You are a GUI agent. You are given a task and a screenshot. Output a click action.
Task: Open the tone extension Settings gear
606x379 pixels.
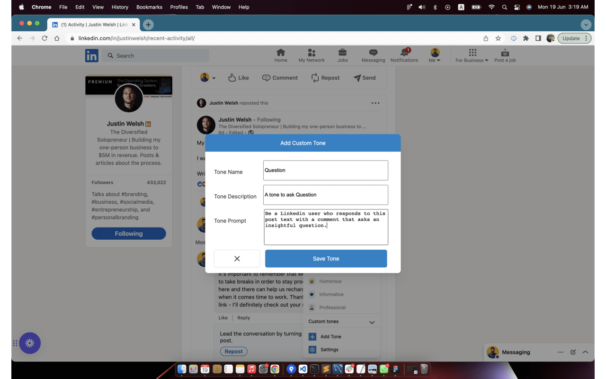coord(313,350)
